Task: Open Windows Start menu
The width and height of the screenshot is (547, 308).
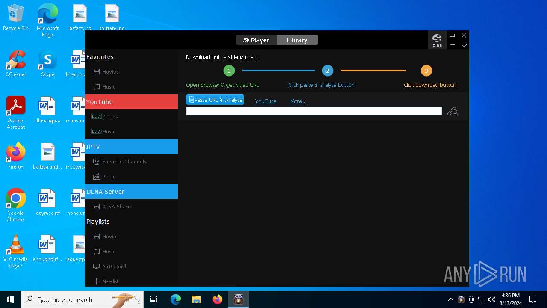Action: click(x=10, y=299)
